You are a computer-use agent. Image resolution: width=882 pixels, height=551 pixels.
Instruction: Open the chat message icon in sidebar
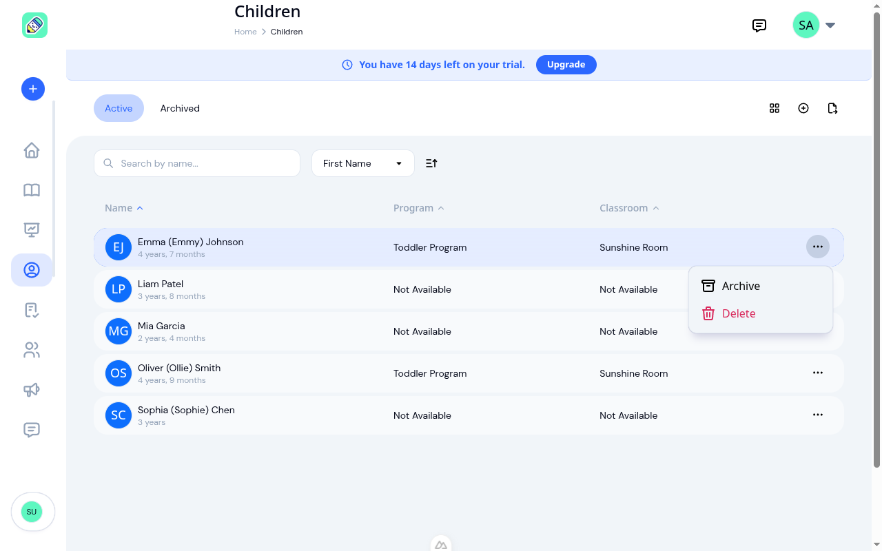32,430
